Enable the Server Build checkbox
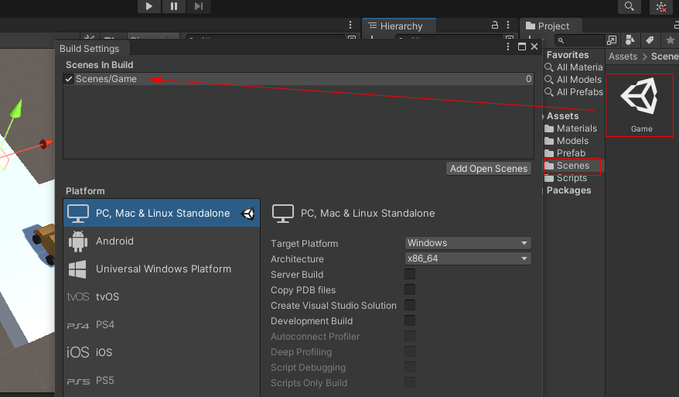The width and height of the screenshot is (679, 397). (410, 274)
